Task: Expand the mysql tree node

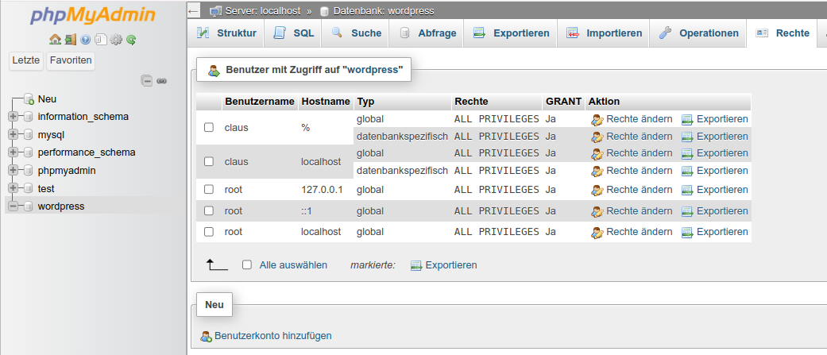Action: coord(14,134)
